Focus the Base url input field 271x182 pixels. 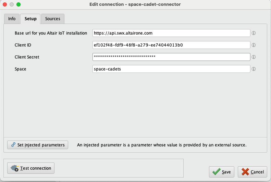pyautogui.click(x=171, y=33)
